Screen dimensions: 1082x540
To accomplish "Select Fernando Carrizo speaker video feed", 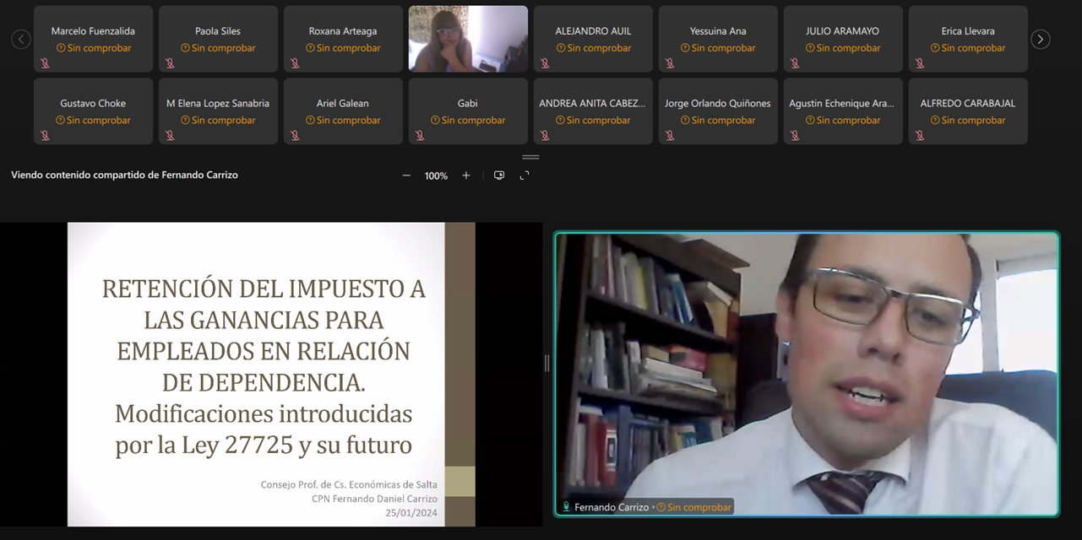I will 807,374.
